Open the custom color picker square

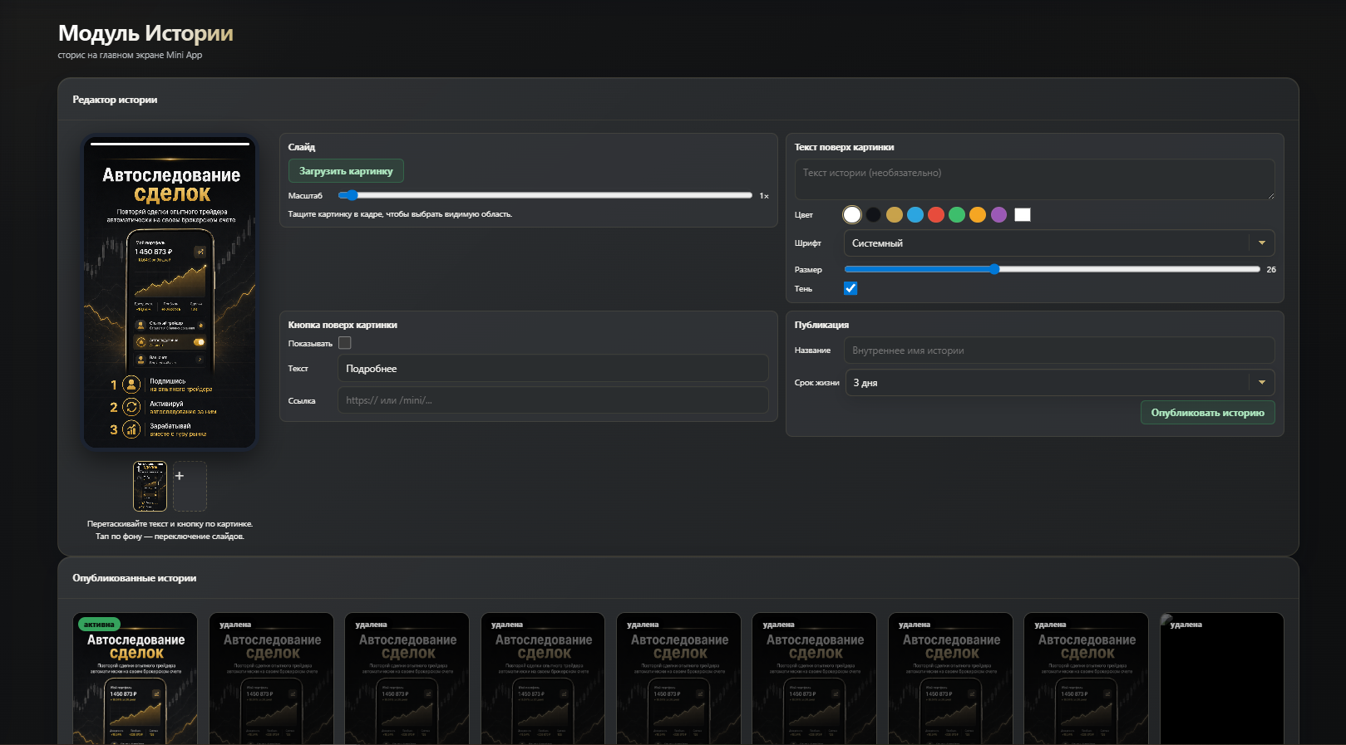[1023, 215]
